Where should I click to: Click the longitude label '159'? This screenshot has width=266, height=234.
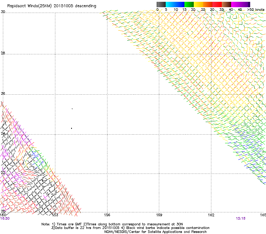click(x=159, y=215)
